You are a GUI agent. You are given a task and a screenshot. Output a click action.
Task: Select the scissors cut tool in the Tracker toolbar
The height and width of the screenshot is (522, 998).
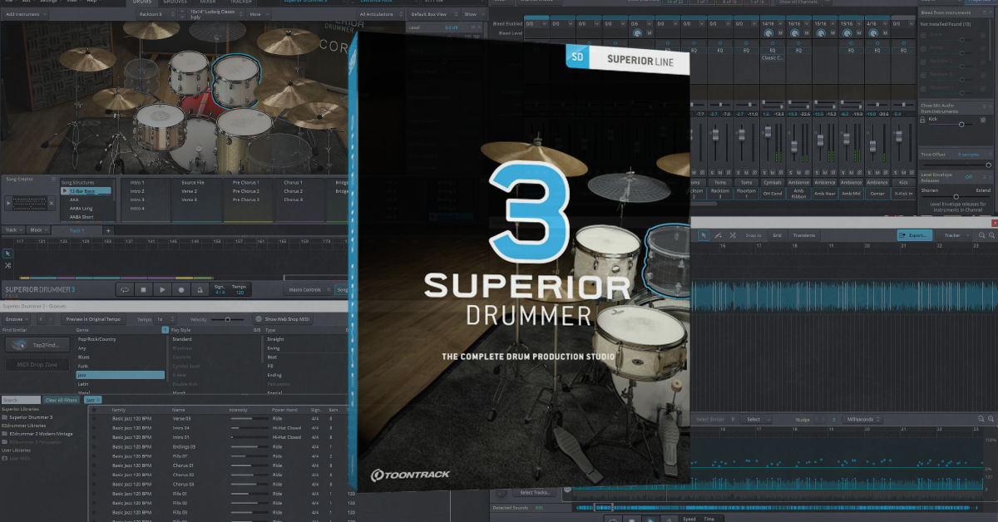(732, 235)
